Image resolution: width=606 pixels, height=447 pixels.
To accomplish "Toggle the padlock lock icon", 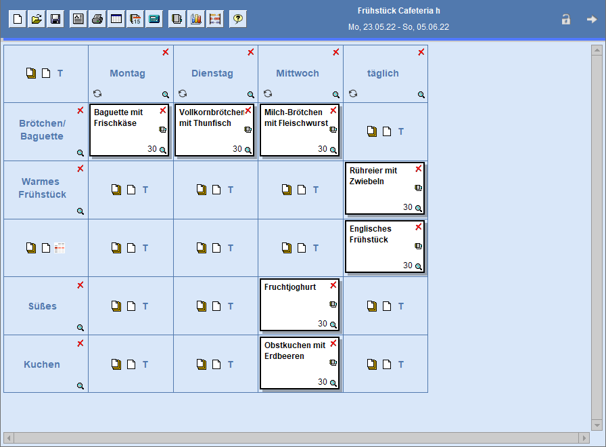I will click(x=565, y=20).
